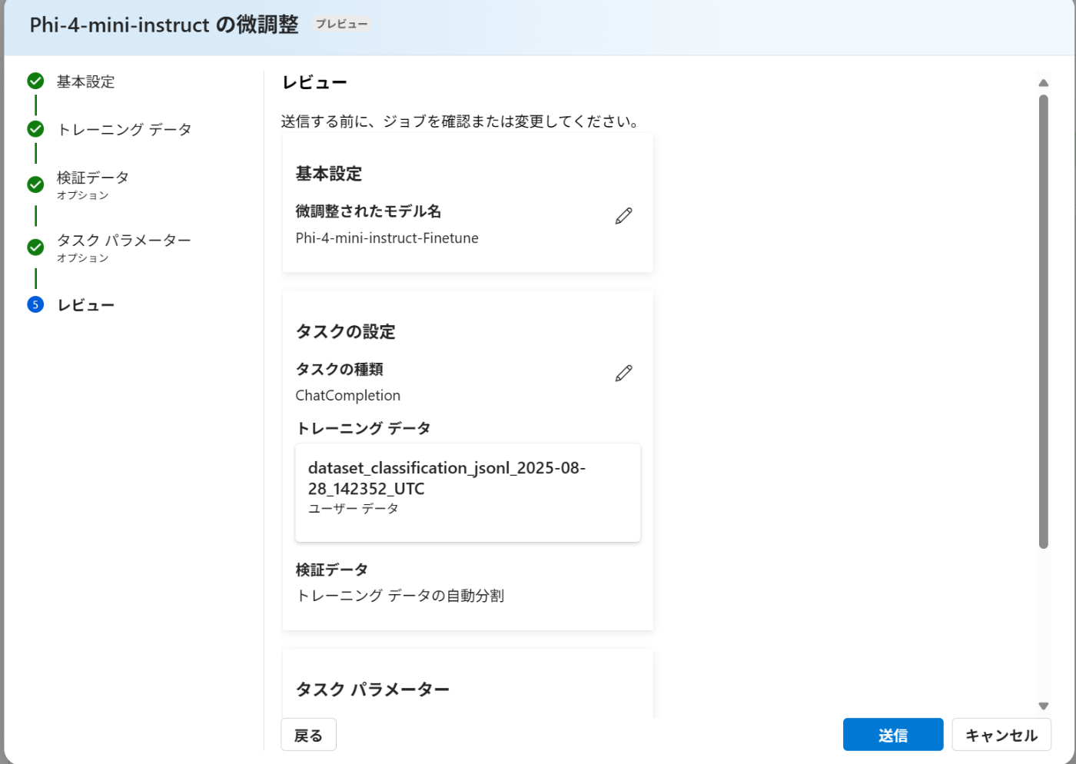Click the トレーニング データ label above the dataset card
Image resolution: width=1076 pixels, height=764 pixels.
[364, 428]
